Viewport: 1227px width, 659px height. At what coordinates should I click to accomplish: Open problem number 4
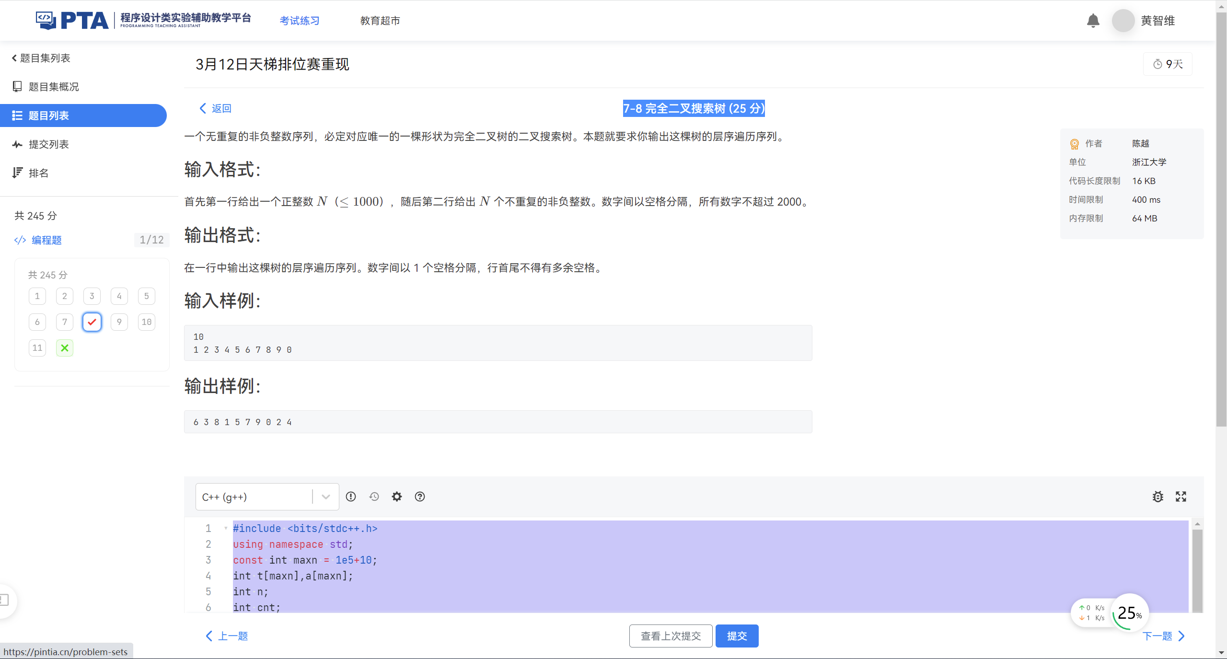point(119,296)
